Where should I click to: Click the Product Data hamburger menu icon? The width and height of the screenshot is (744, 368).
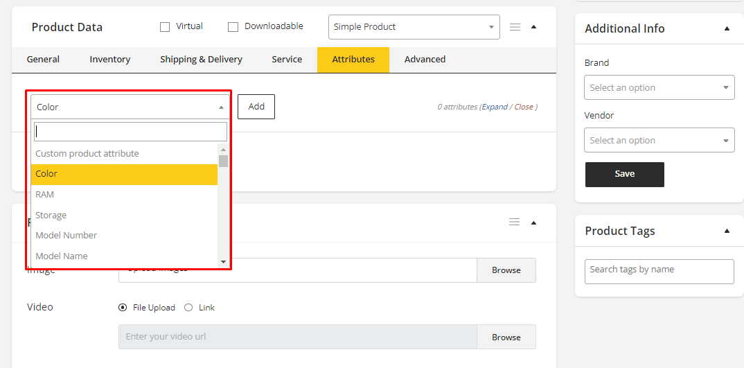pyautogui.click(x=515, y=27)
